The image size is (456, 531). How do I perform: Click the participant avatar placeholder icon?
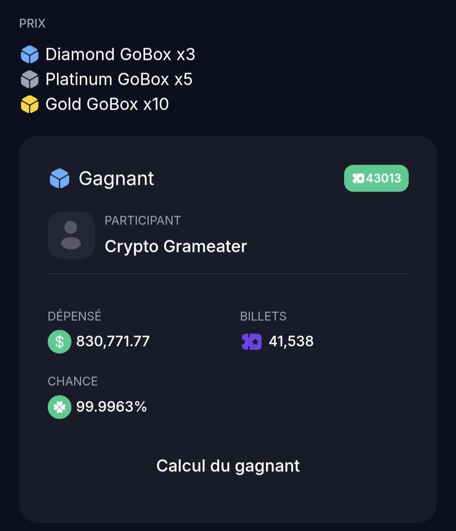(x=71, y=235)
